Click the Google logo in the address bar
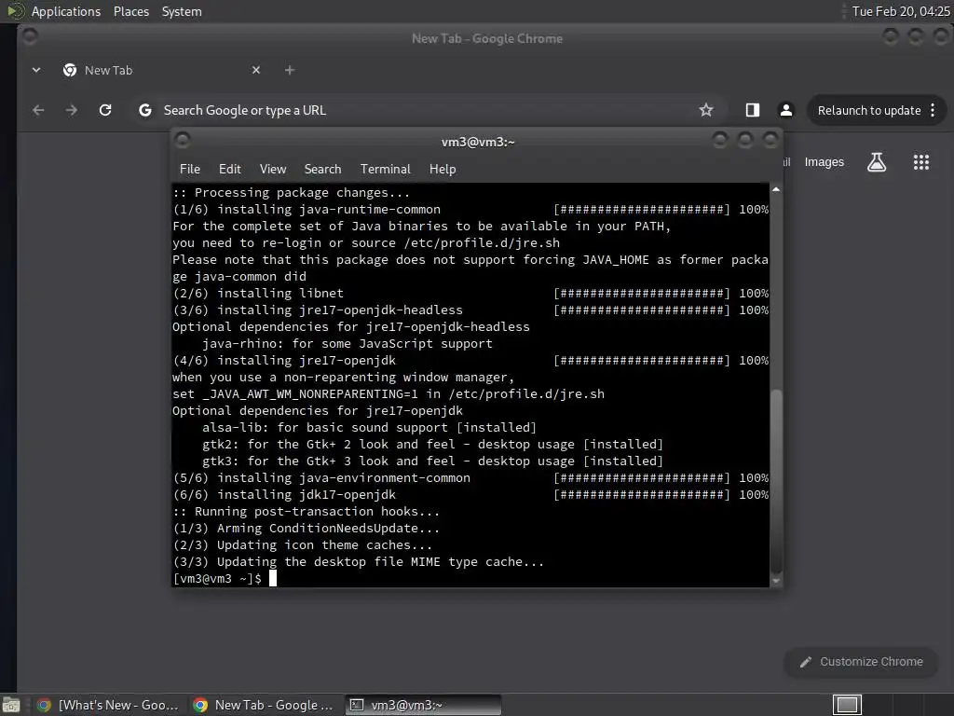The width and height of the screenshot is (954, 716). pyautogui.click(x=144, y=110)
